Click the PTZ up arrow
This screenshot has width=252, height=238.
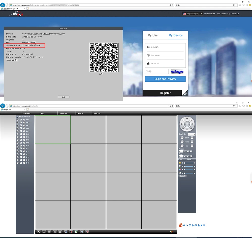pos(187,118)
